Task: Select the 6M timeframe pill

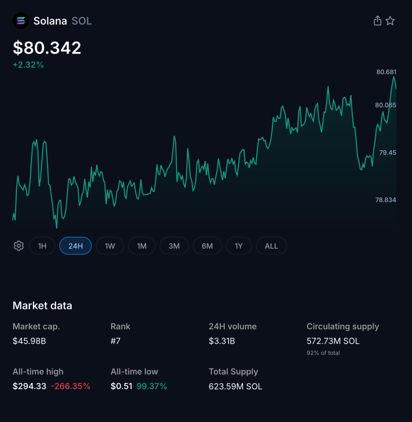Action: [x=207, y=246]
